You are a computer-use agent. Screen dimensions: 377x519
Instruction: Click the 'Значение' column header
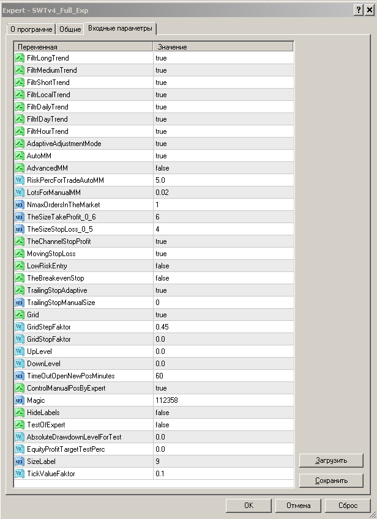coord(223,46)
